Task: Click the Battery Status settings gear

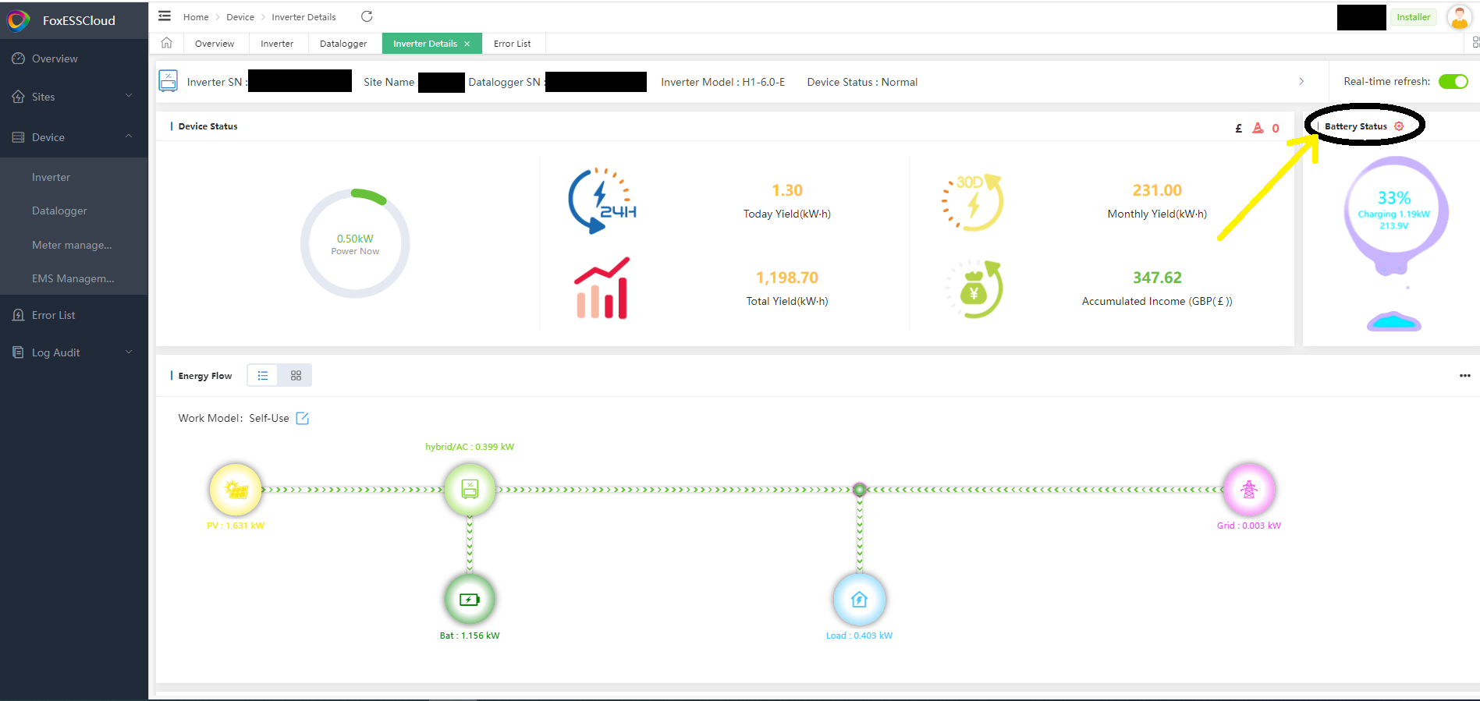Action: 1399,126
